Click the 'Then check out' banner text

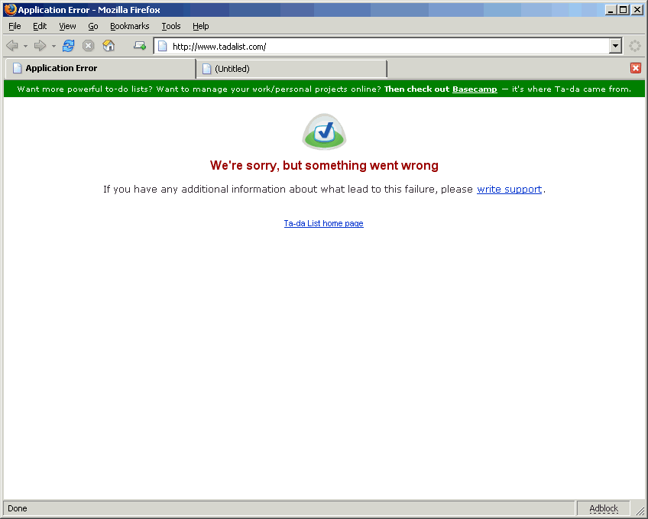(x=416, y=89)
